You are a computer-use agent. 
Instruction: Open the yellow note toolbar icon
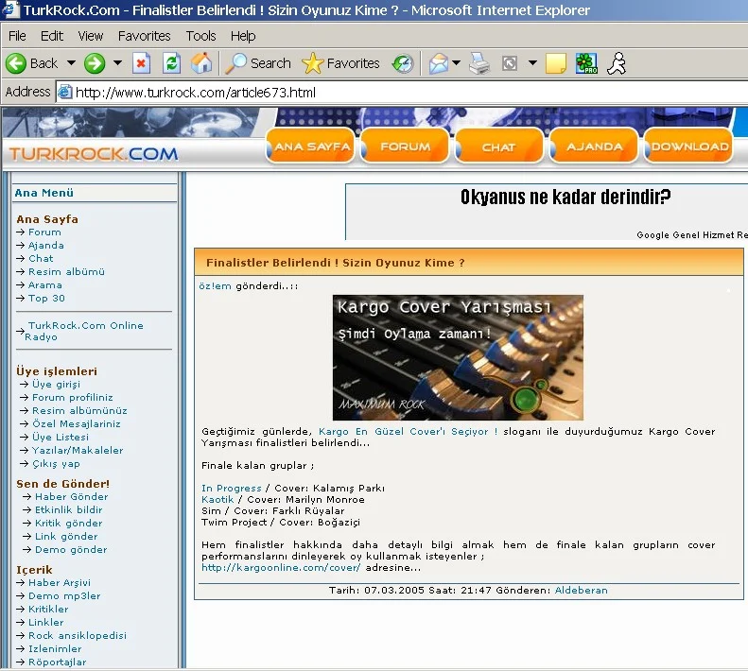pyautogui.click(x=556, y=63)
